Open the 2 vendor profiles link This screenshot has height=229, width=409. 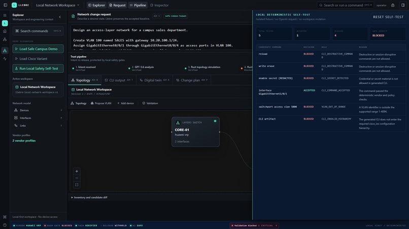pos(24,141)
